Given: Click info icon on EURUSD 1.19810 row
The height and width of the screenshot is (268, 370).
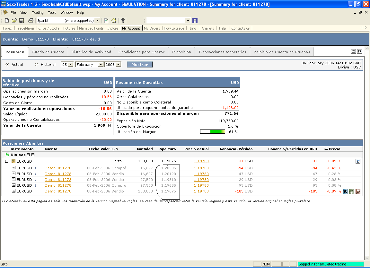Looking at the screenshot, I should [35, 180].
